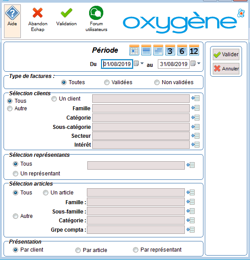This screenshot has height=260, width=250.
Task: Select the 12-month period calendar icon
Action: coord(194,50)
